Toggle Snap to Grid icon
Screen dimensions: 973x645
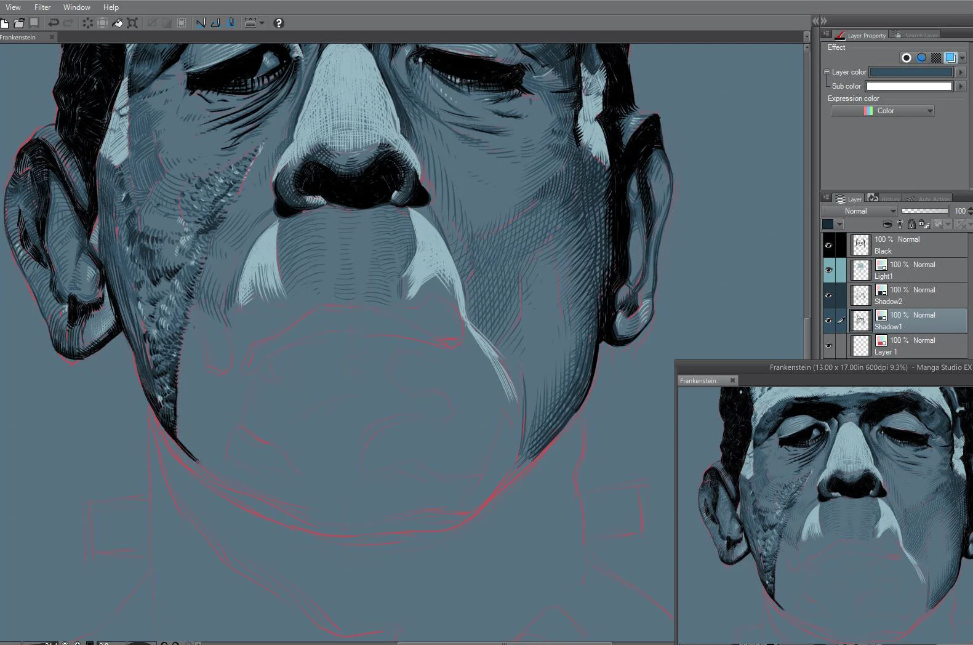click(231, 23)
